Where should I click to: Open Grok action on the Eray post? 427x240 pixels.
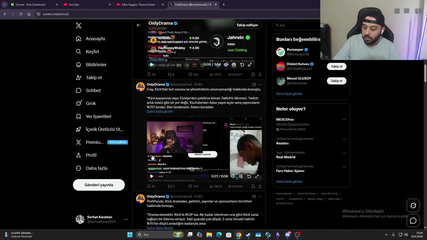[254, 85]
